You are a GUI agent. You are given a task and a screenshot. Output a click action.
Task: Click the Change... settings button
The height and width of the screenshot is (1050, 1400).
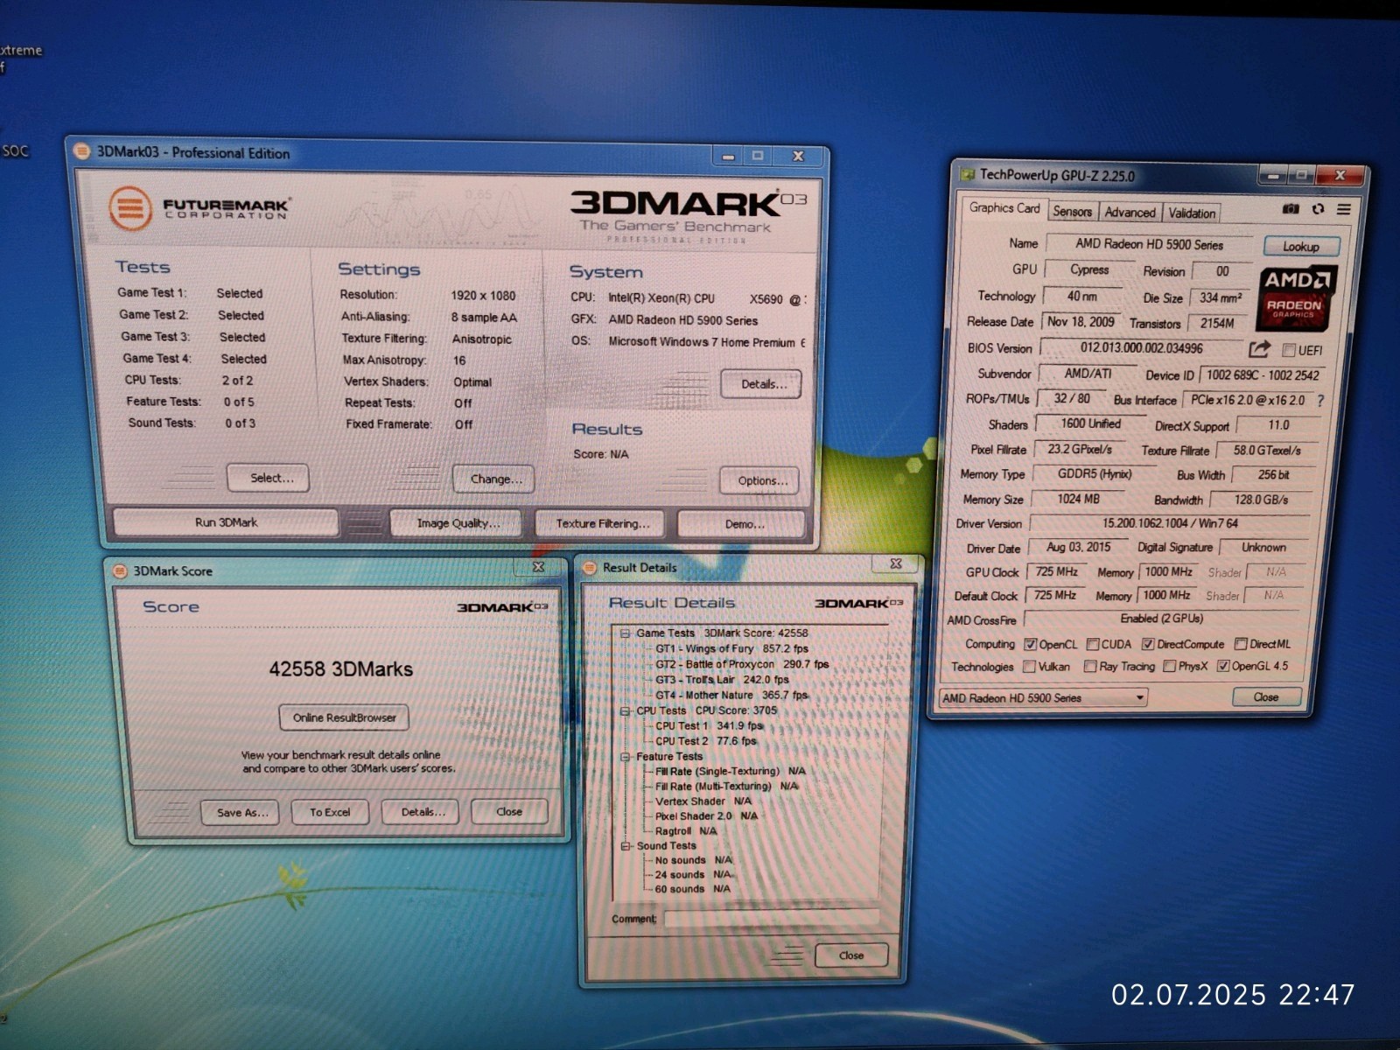(x=493, y=479)
